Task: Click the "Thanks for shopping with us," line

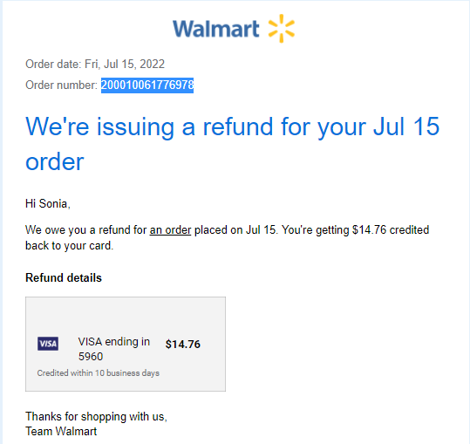Action: point(96,417)
